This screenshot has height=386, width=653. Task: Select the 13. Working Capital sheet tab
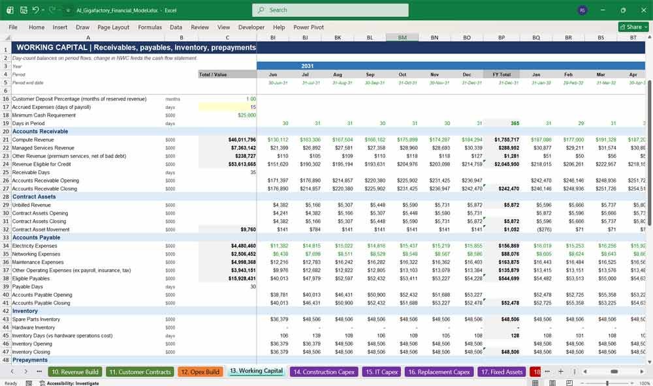[x=256, y=371]
